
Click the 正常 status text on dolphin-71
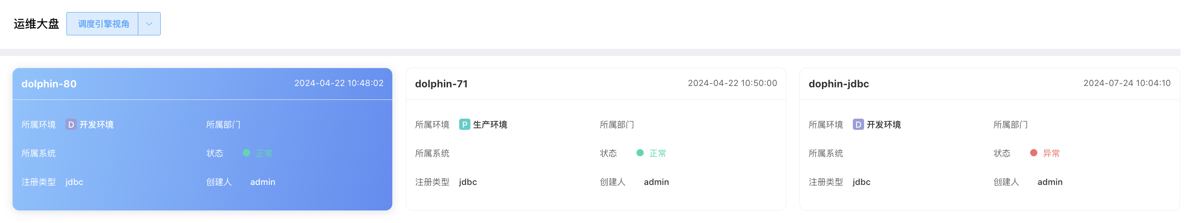pyautogui.click(x=657, y=153)
